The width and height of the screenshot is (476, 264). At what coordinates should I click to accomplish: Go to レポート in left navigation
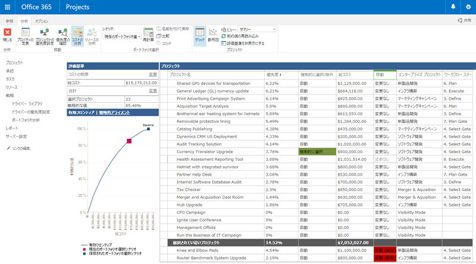[12, 128]
